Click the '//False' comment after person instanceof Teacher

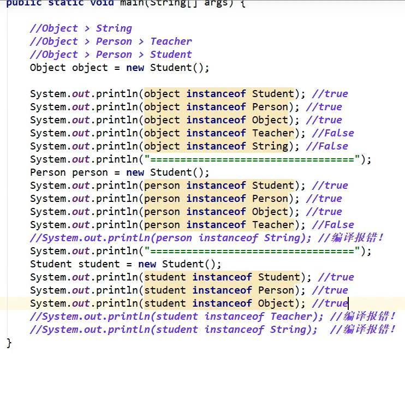(333, 225)
